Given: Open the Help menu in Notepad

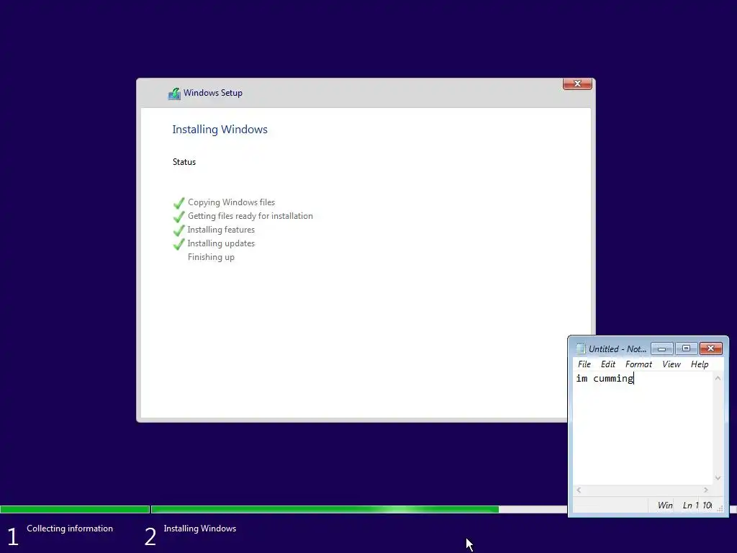Looking at the screenshot, I should [700, 364].
